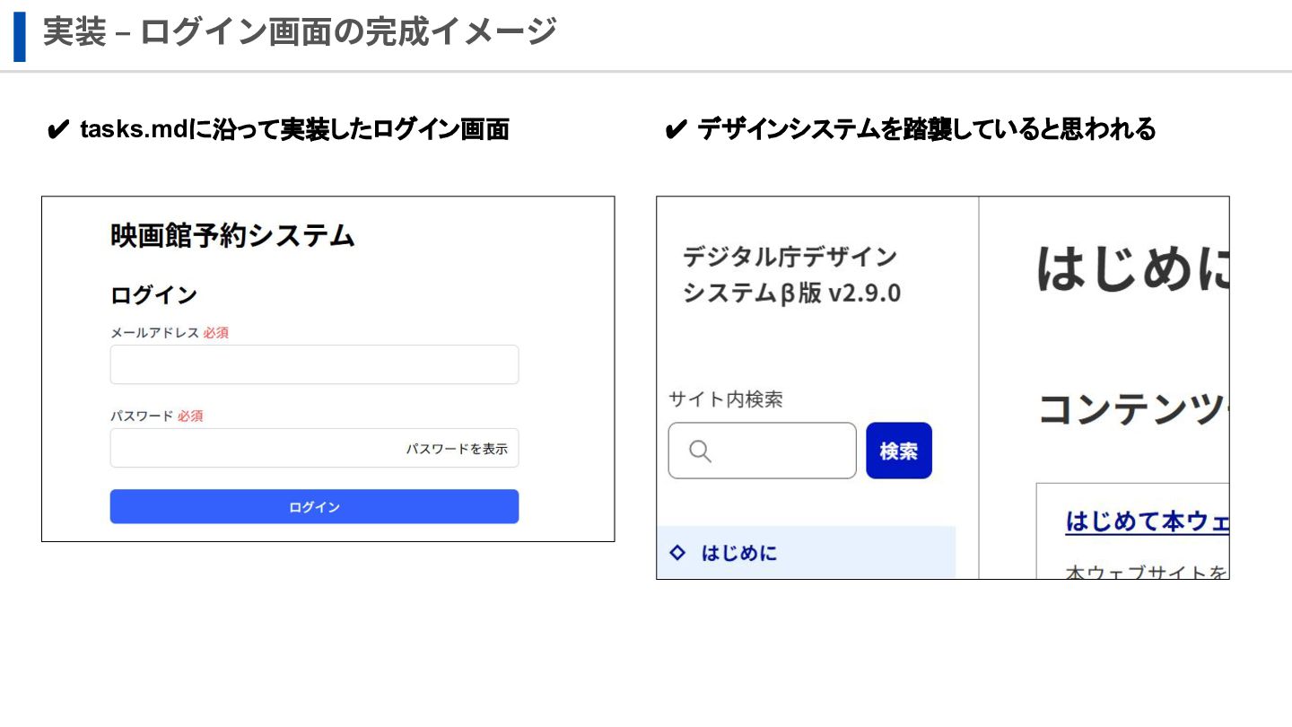The width and height of the screenshot is (1292, 727).
Task: Click the 映画館予約システム heading
Action: click(232, 236)
